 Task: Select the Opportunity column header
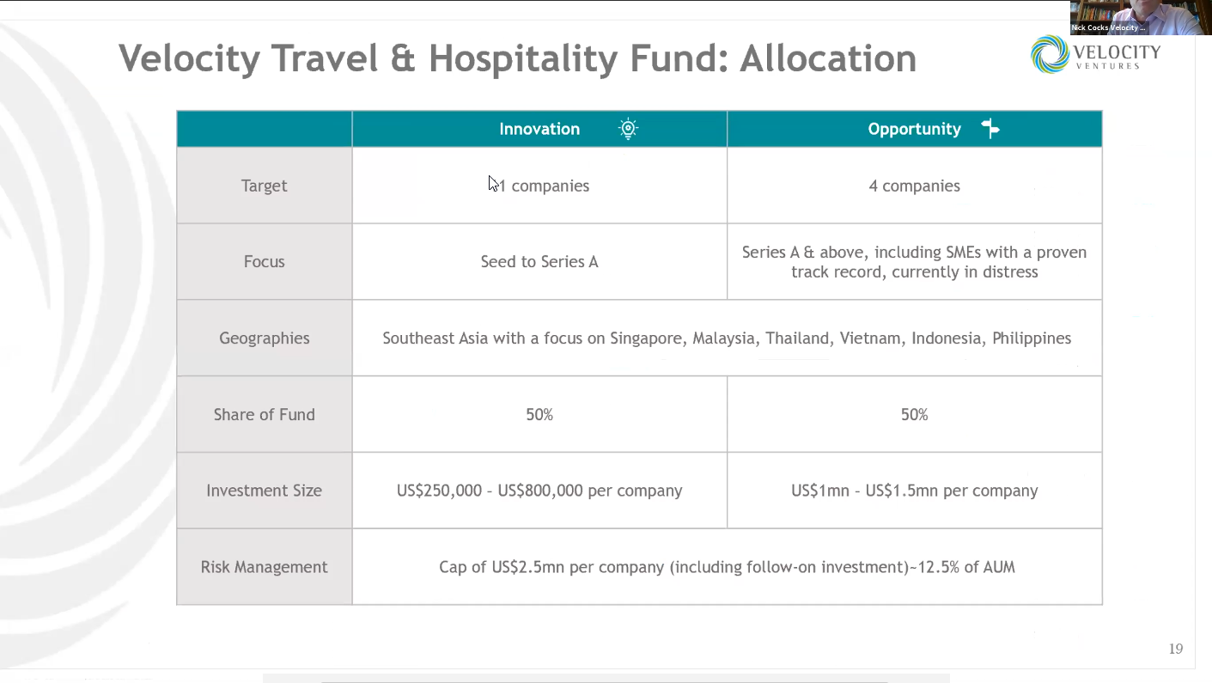pyautogui.click(x=914, y=129)
